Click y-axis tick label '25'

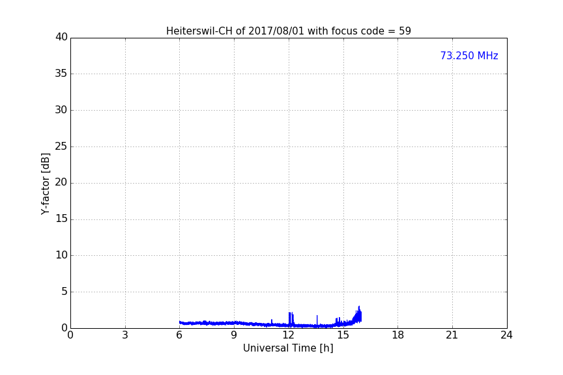click(61, 146)
